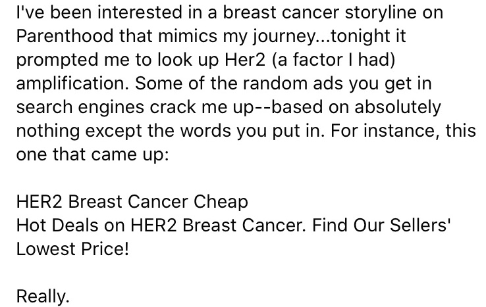Click the phrase "one that came up:"
This screenshot has height=307, width=486.
[92, 154]
